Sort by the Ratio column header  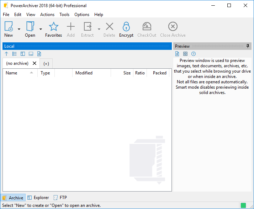[140, 73]
